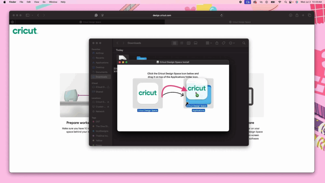The width and height of the screenshot is (325, 183).
Task: Click the blue folder in the Downloads window
Action: (x=142, y=58)
